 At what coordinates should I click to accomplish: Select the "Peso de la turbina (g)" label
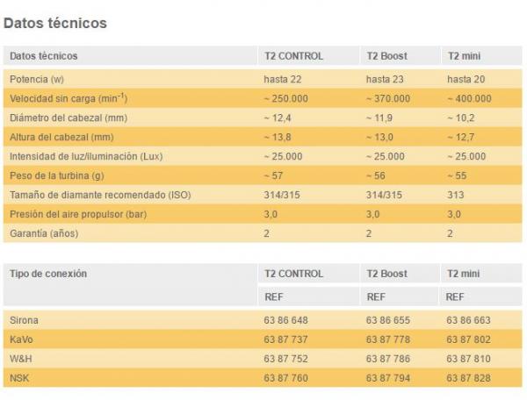click(x=58, y=175)
